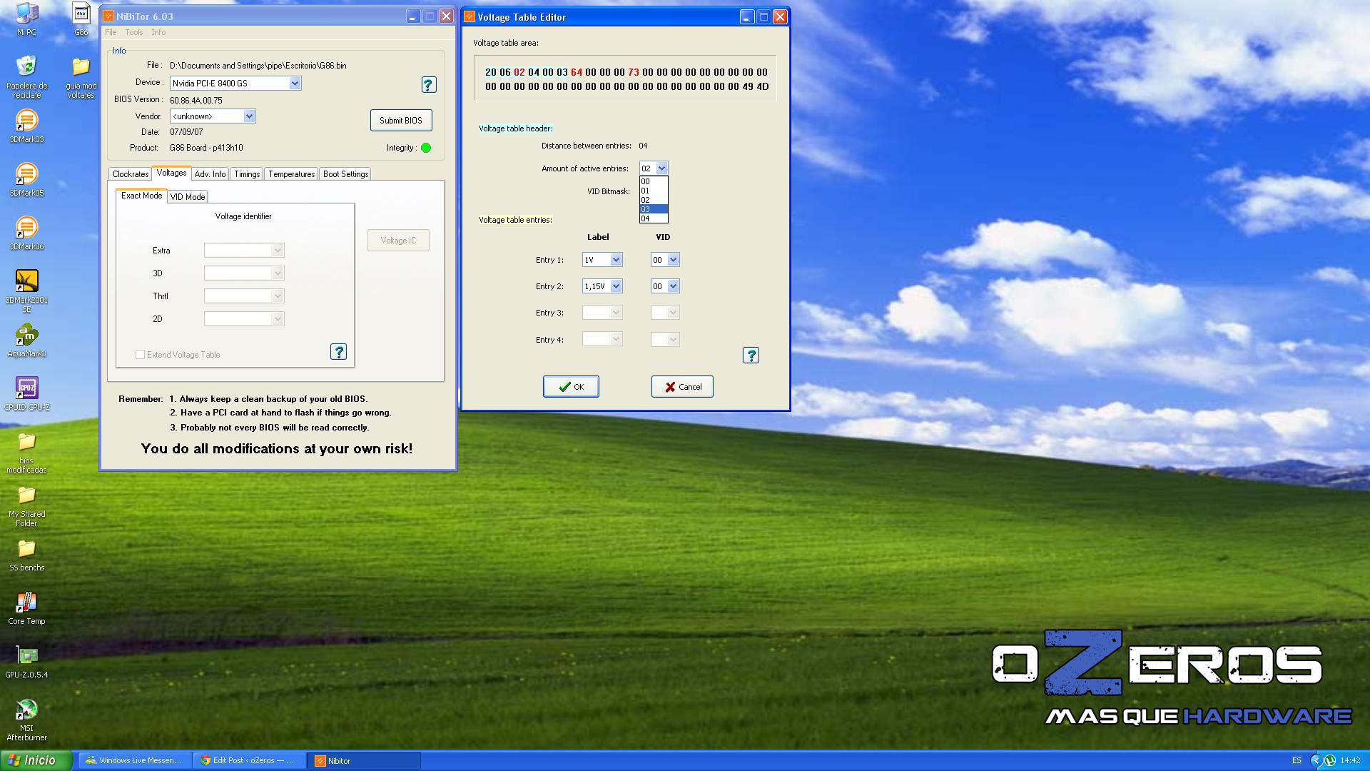The image size is (1370, 771).
Task: Select option 04 in active entries list
Action: [x=654, y=218]
